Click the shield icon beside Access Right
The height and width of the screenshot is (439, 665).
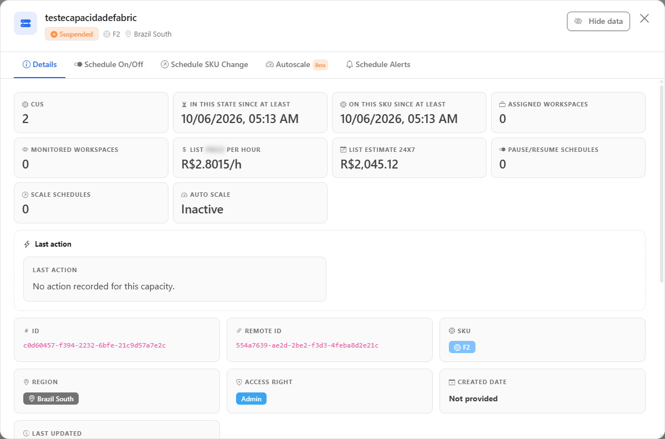coord(239,382)
